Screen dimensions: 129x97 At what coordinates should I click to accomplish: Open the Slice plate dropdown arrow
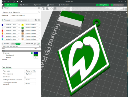click(97, 5)
